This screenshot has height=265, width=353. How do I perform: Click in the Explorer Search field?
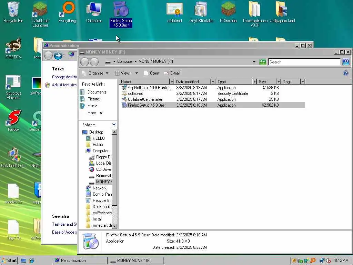coord(304,62)
